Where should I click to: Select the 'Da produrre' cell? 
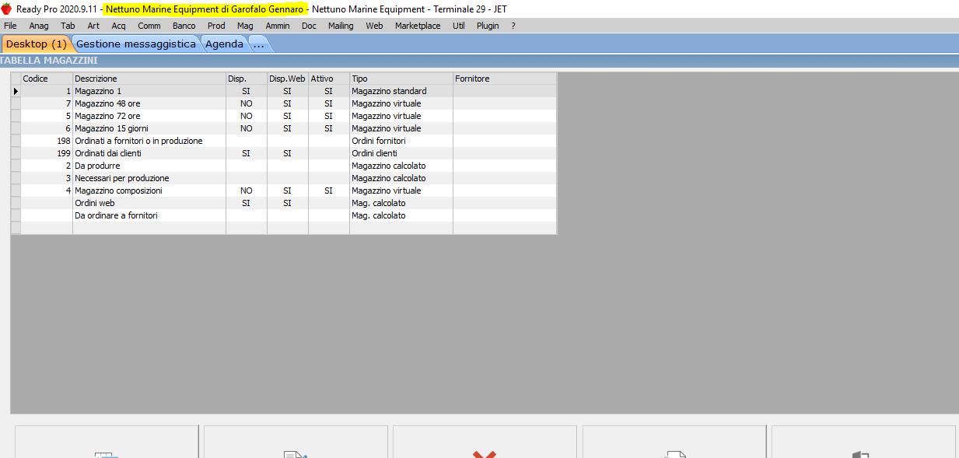point(149,166)
